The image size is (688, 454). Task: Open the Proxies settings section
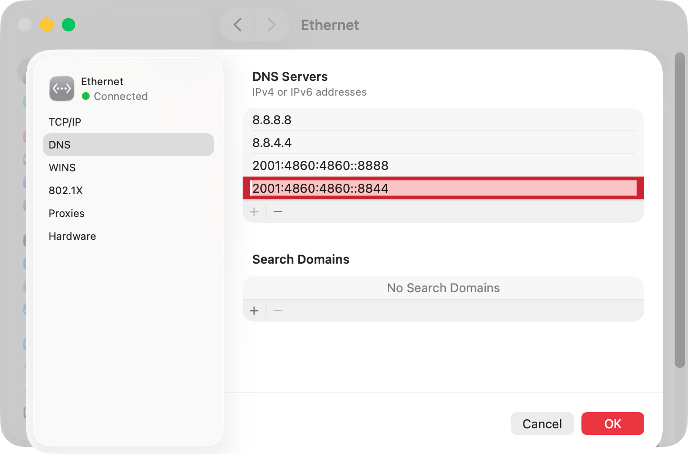pyautogui.click(x=66, y=213)
